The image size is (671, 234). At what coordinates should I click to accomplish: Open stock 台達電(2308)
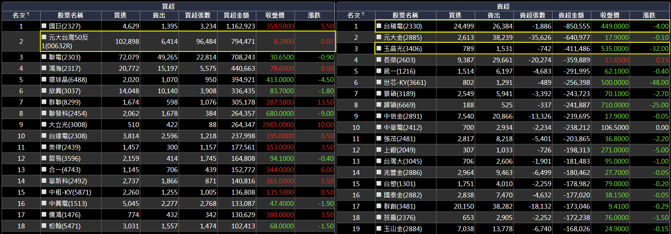[x=68, y=136]
